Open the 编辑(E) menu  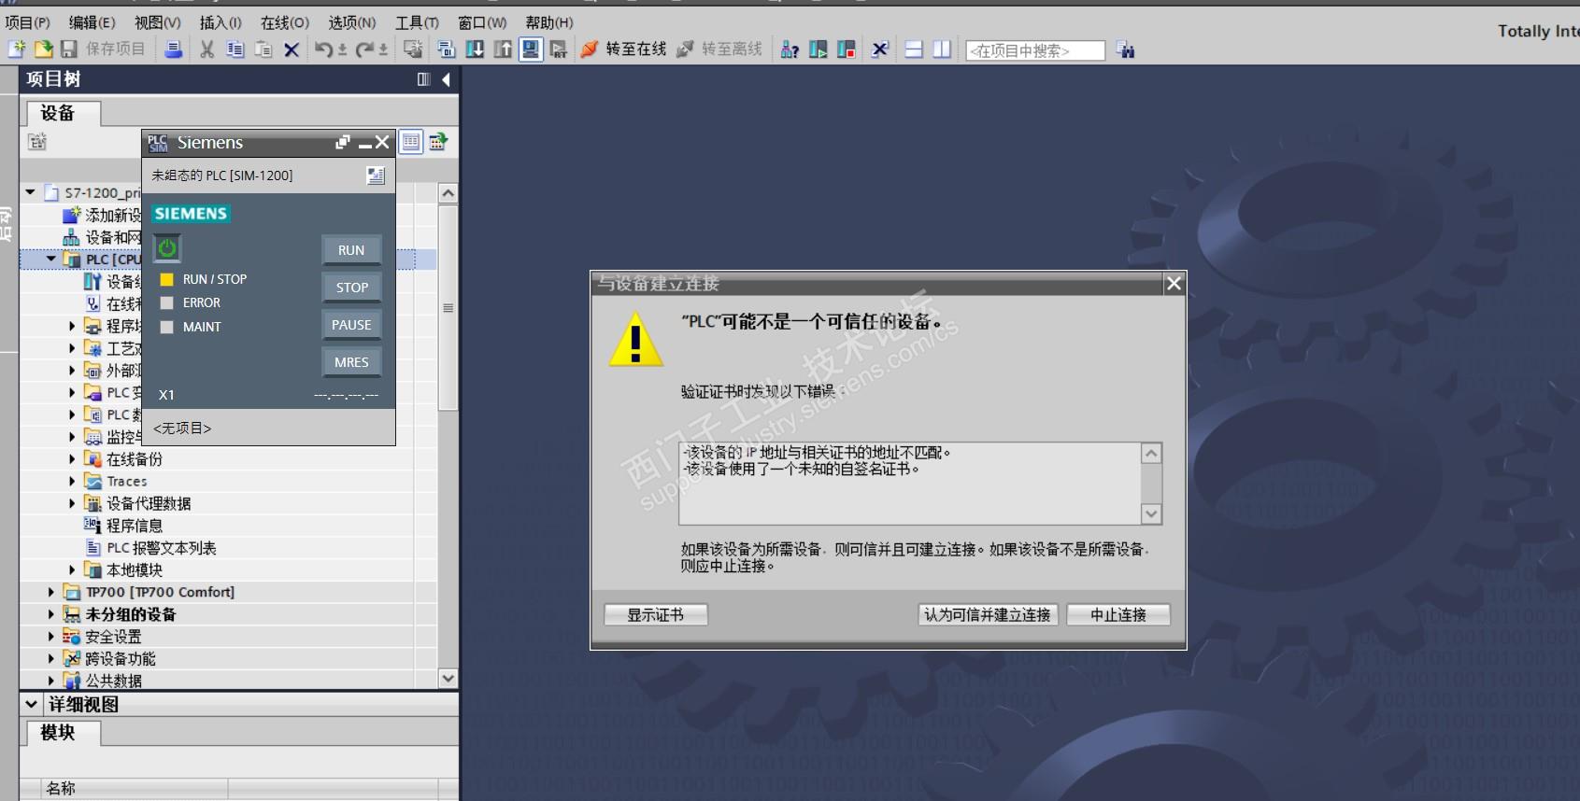[93, 22]
